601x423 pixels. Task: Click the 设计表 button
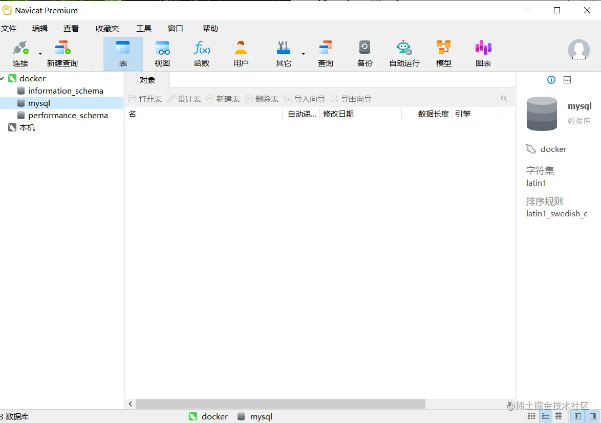point(184,99)
